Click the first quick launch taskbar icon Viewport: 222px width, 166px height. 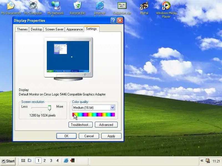pos(23,160)
